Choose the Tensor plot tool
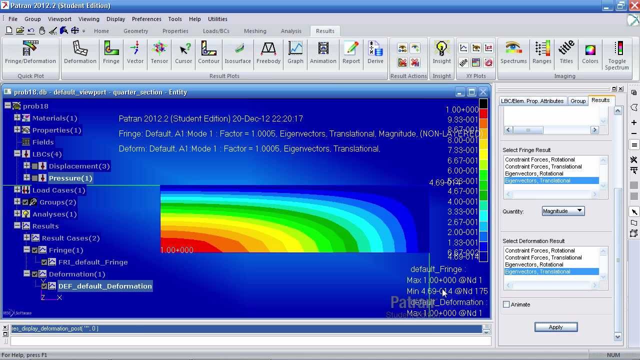Image resolution: width=640 pixels, height=360 pixels. pyautogui.click(x=159, y=53)
